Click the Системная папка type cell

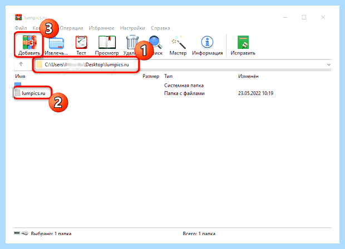tap(184, 85)
